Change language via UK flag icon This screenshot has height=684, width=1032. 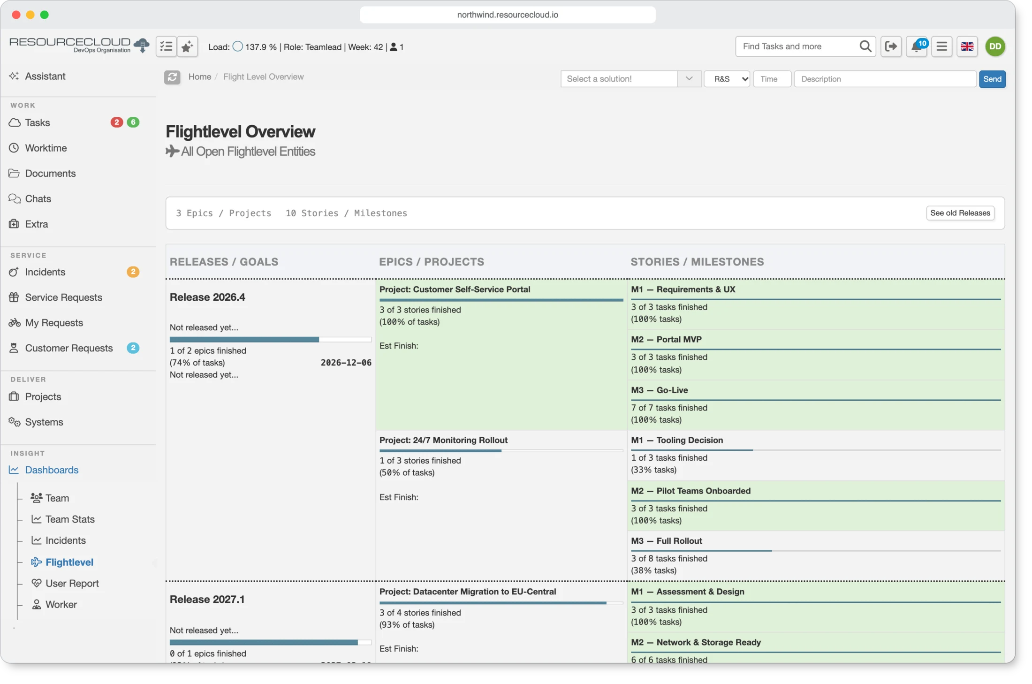click(x=967, y=46)
